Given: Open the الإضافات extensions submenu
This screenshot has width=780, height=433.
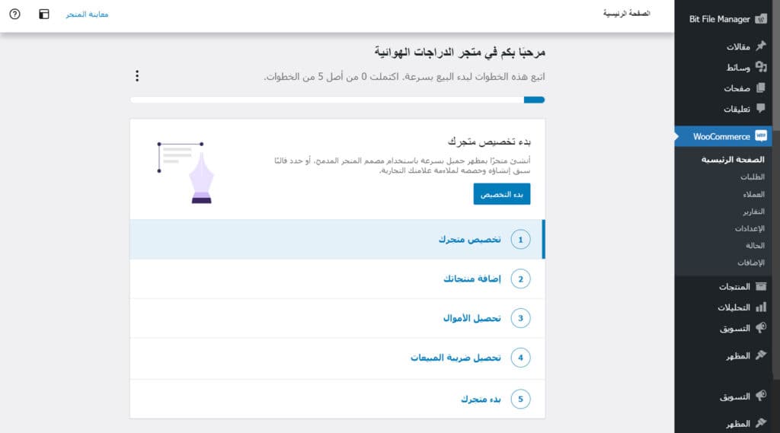Looking at the screenshot, I should tap(750, 263).
